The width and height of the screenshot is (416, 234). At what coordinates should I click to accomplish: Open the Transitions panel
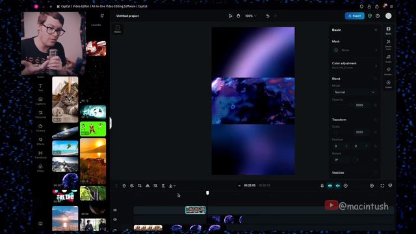click(40, 155)
